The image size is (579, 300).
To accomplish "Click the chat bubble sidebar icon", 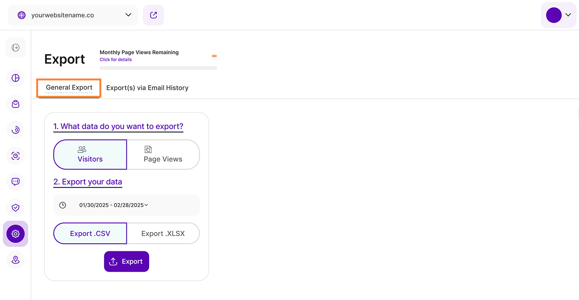I will (15, 182).
